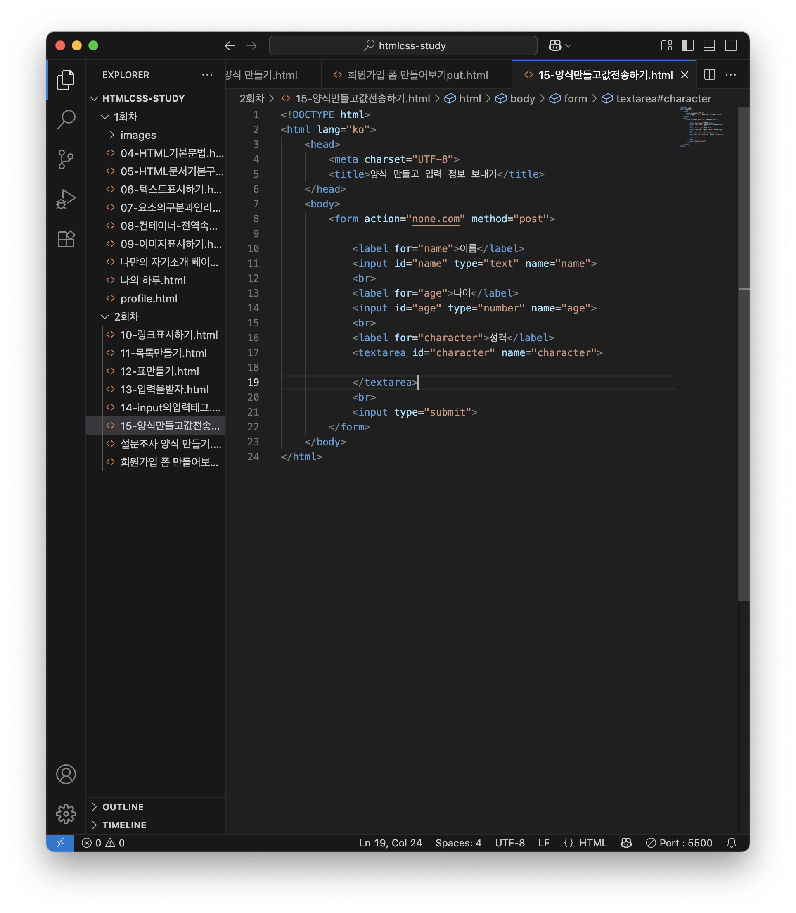Expand the OUTLINE section

coord(123,807)
